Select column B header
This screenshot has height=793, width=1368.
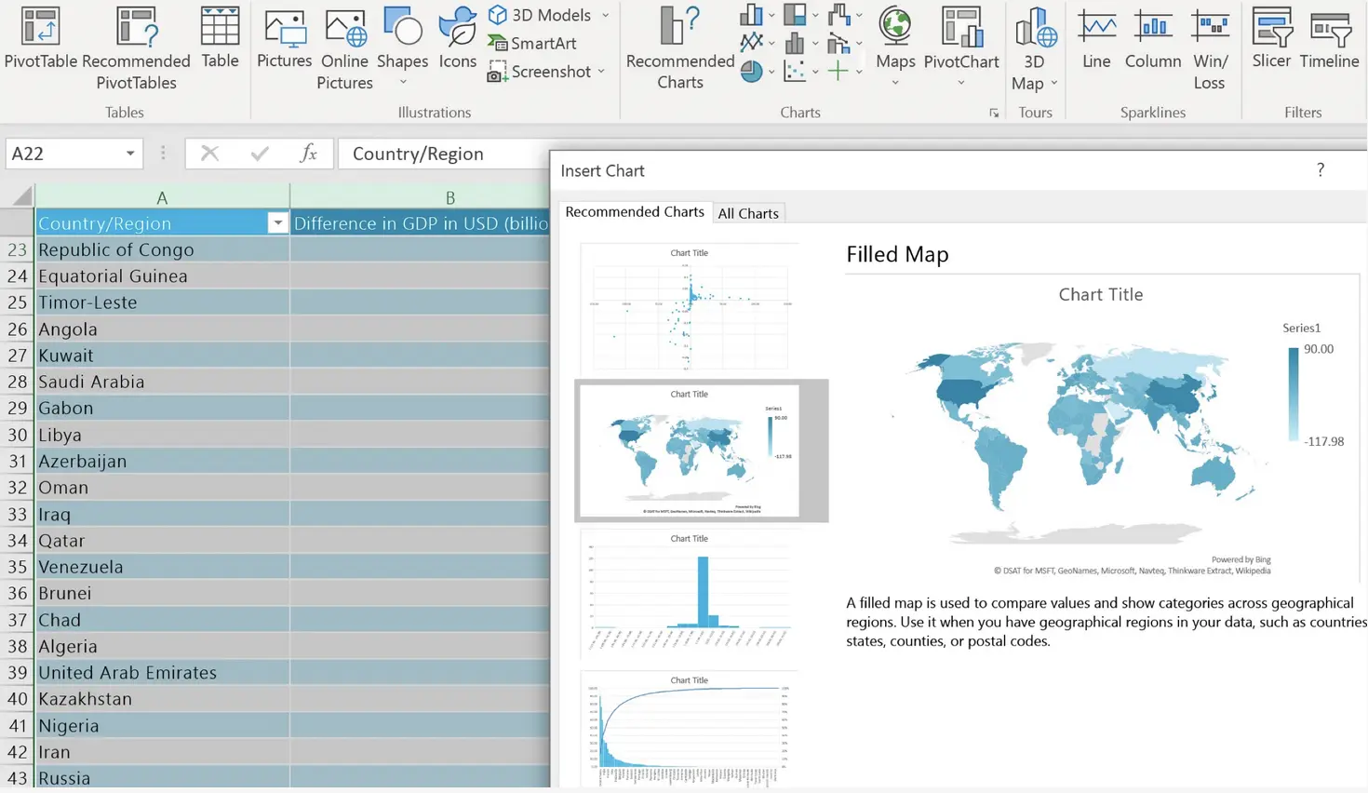pos(421,197)
